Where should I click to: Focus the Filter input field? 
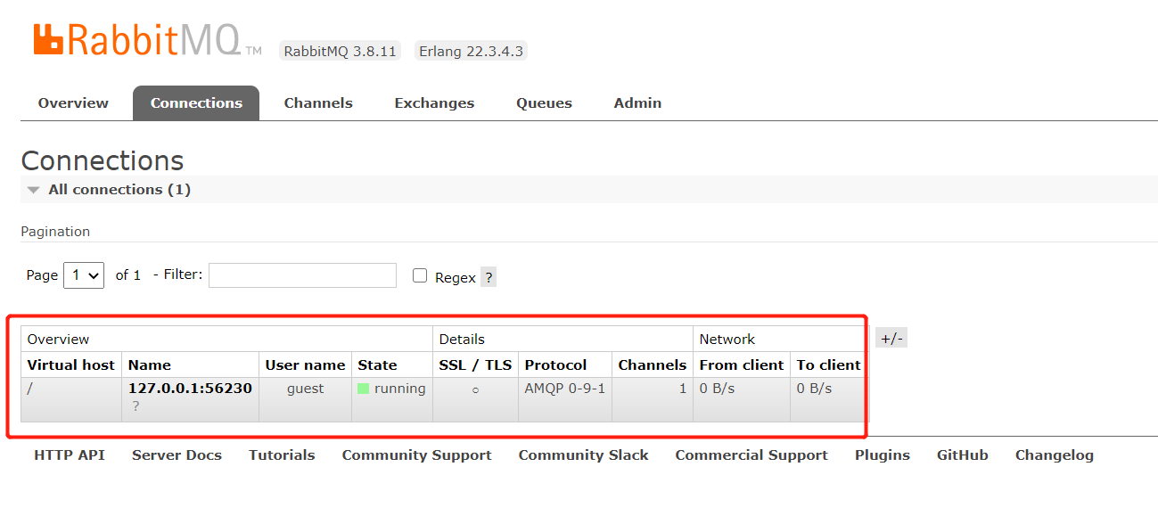[x=302, y=275]
